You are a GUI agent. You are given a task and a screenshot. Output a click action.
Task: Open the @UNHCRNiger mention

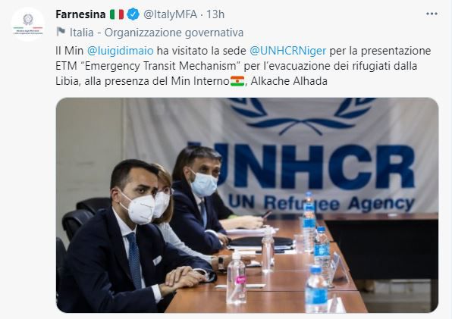point(287,51)
